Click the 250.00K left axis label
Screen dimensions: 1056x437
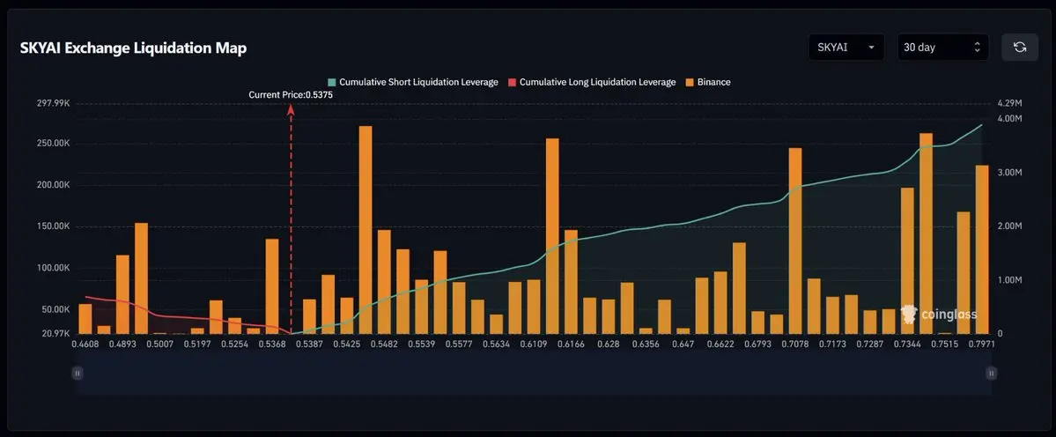point(54,144)
